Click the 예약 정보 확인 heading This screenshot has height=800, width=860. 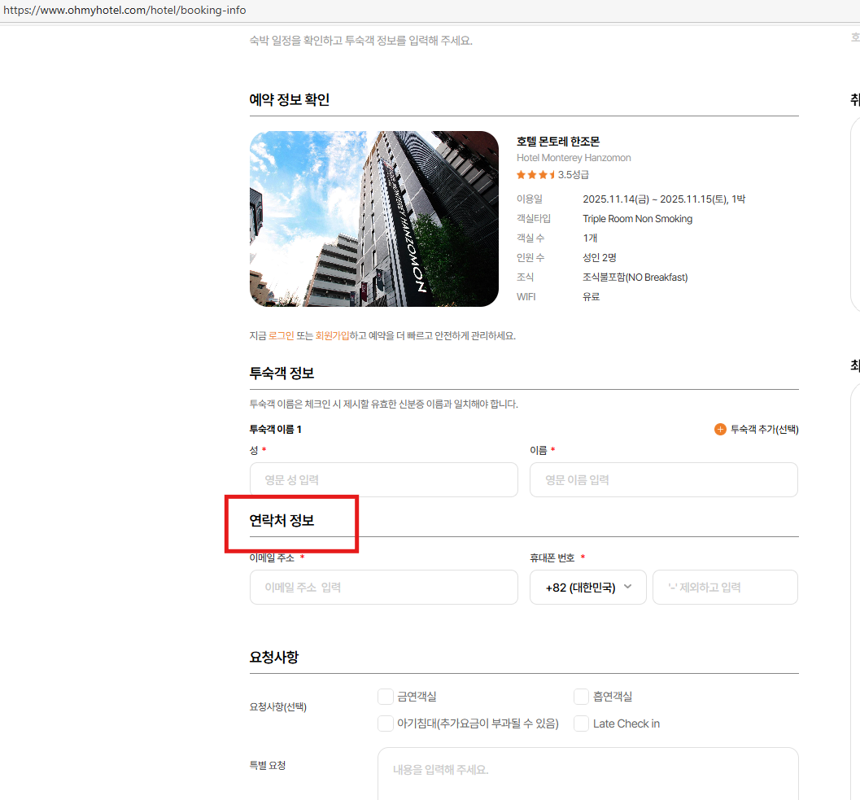click(290, 99)
